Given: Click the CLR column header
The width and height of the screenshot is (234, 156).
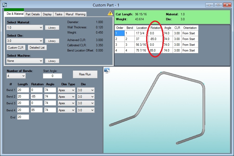Looking at the screenshot, I should click(x=177, y=28).
